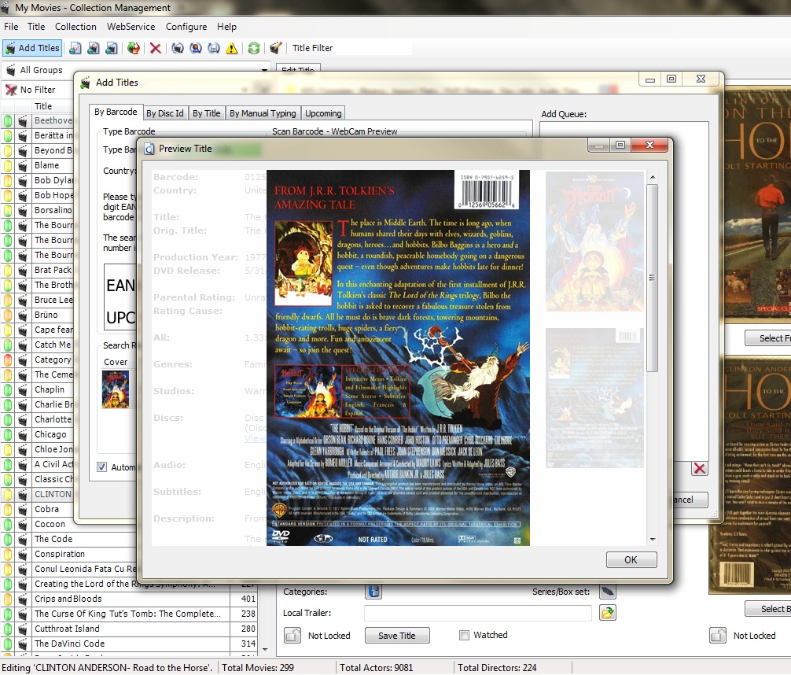Open the Series/Box set assignment icon

609,591
